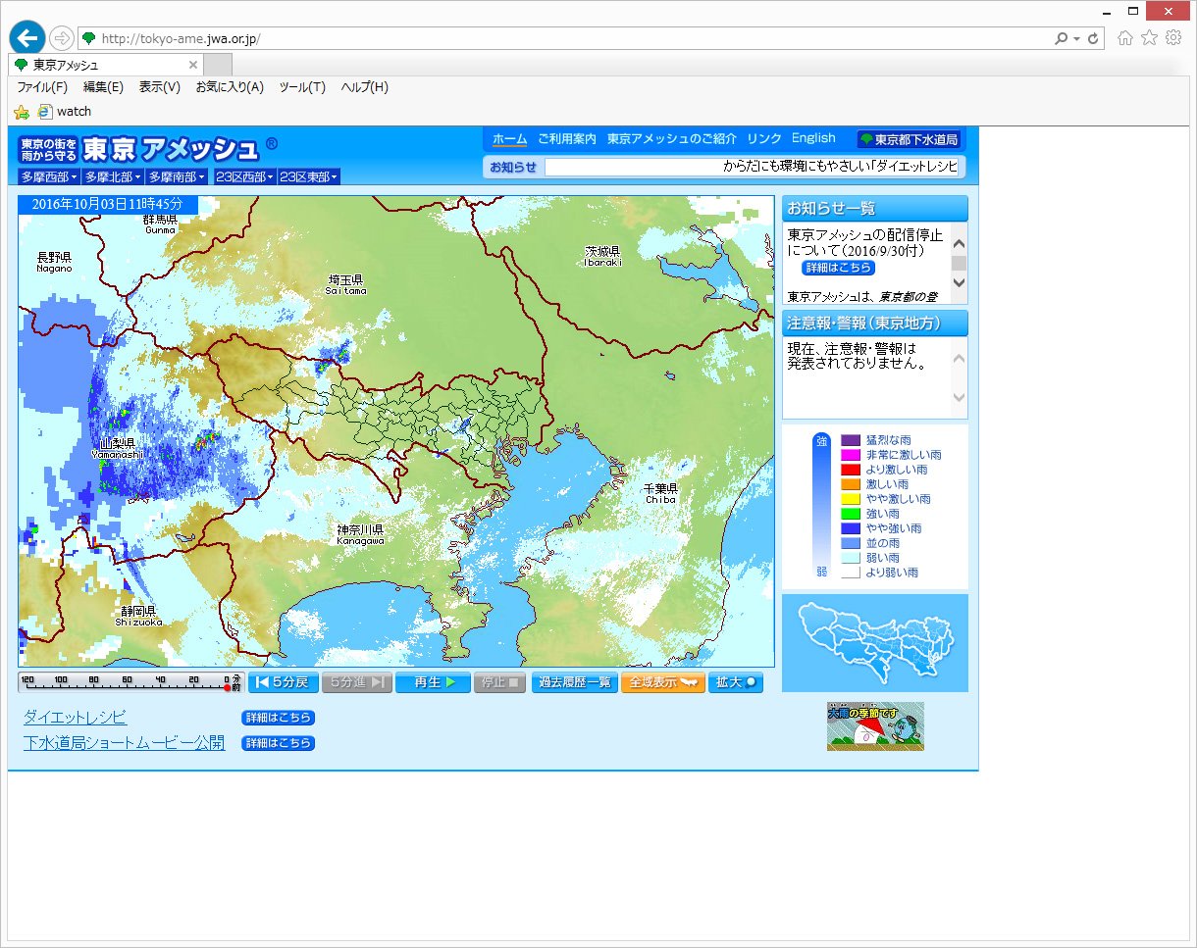The image size is (1197, 948).
Task: Click the 神奈川県 Kanagawa map label
Action: (x=360, y=534)
